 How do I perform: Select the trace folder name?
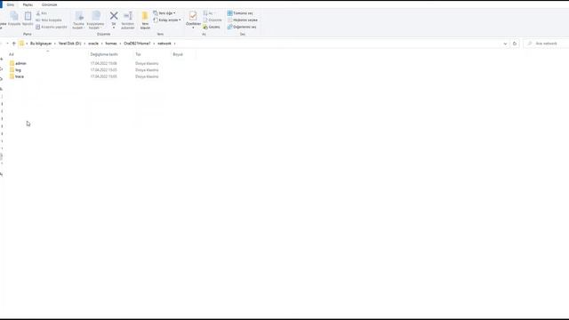(20, 76)
